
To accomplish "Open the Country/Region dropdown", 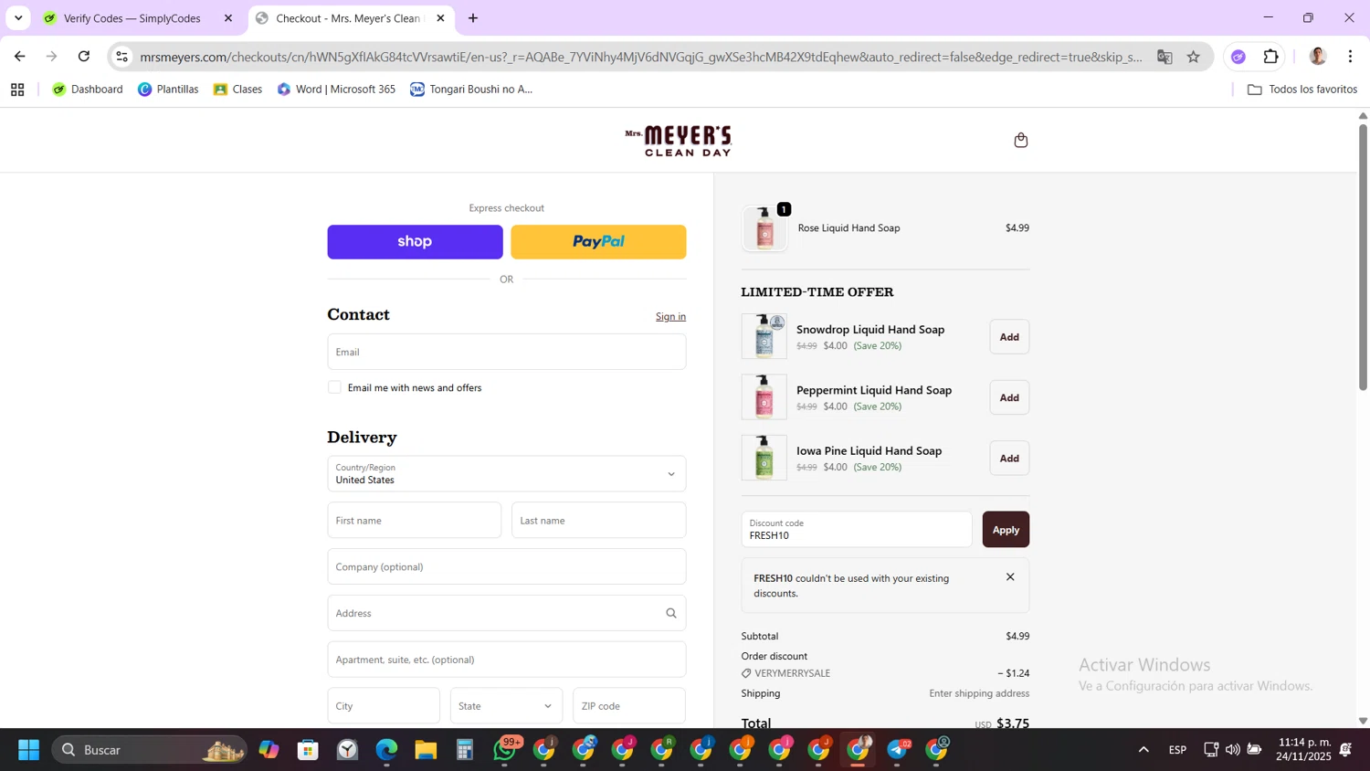I will point(507,474).
